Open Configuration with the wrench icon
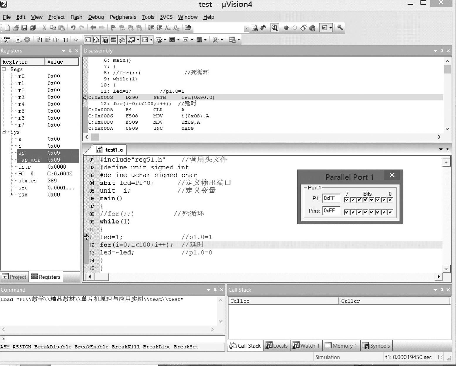456x366 pixels. tap(340, 28)
